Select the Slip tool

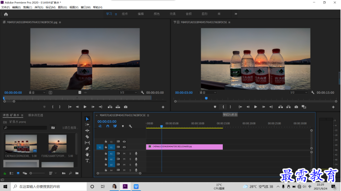point(87,143)
